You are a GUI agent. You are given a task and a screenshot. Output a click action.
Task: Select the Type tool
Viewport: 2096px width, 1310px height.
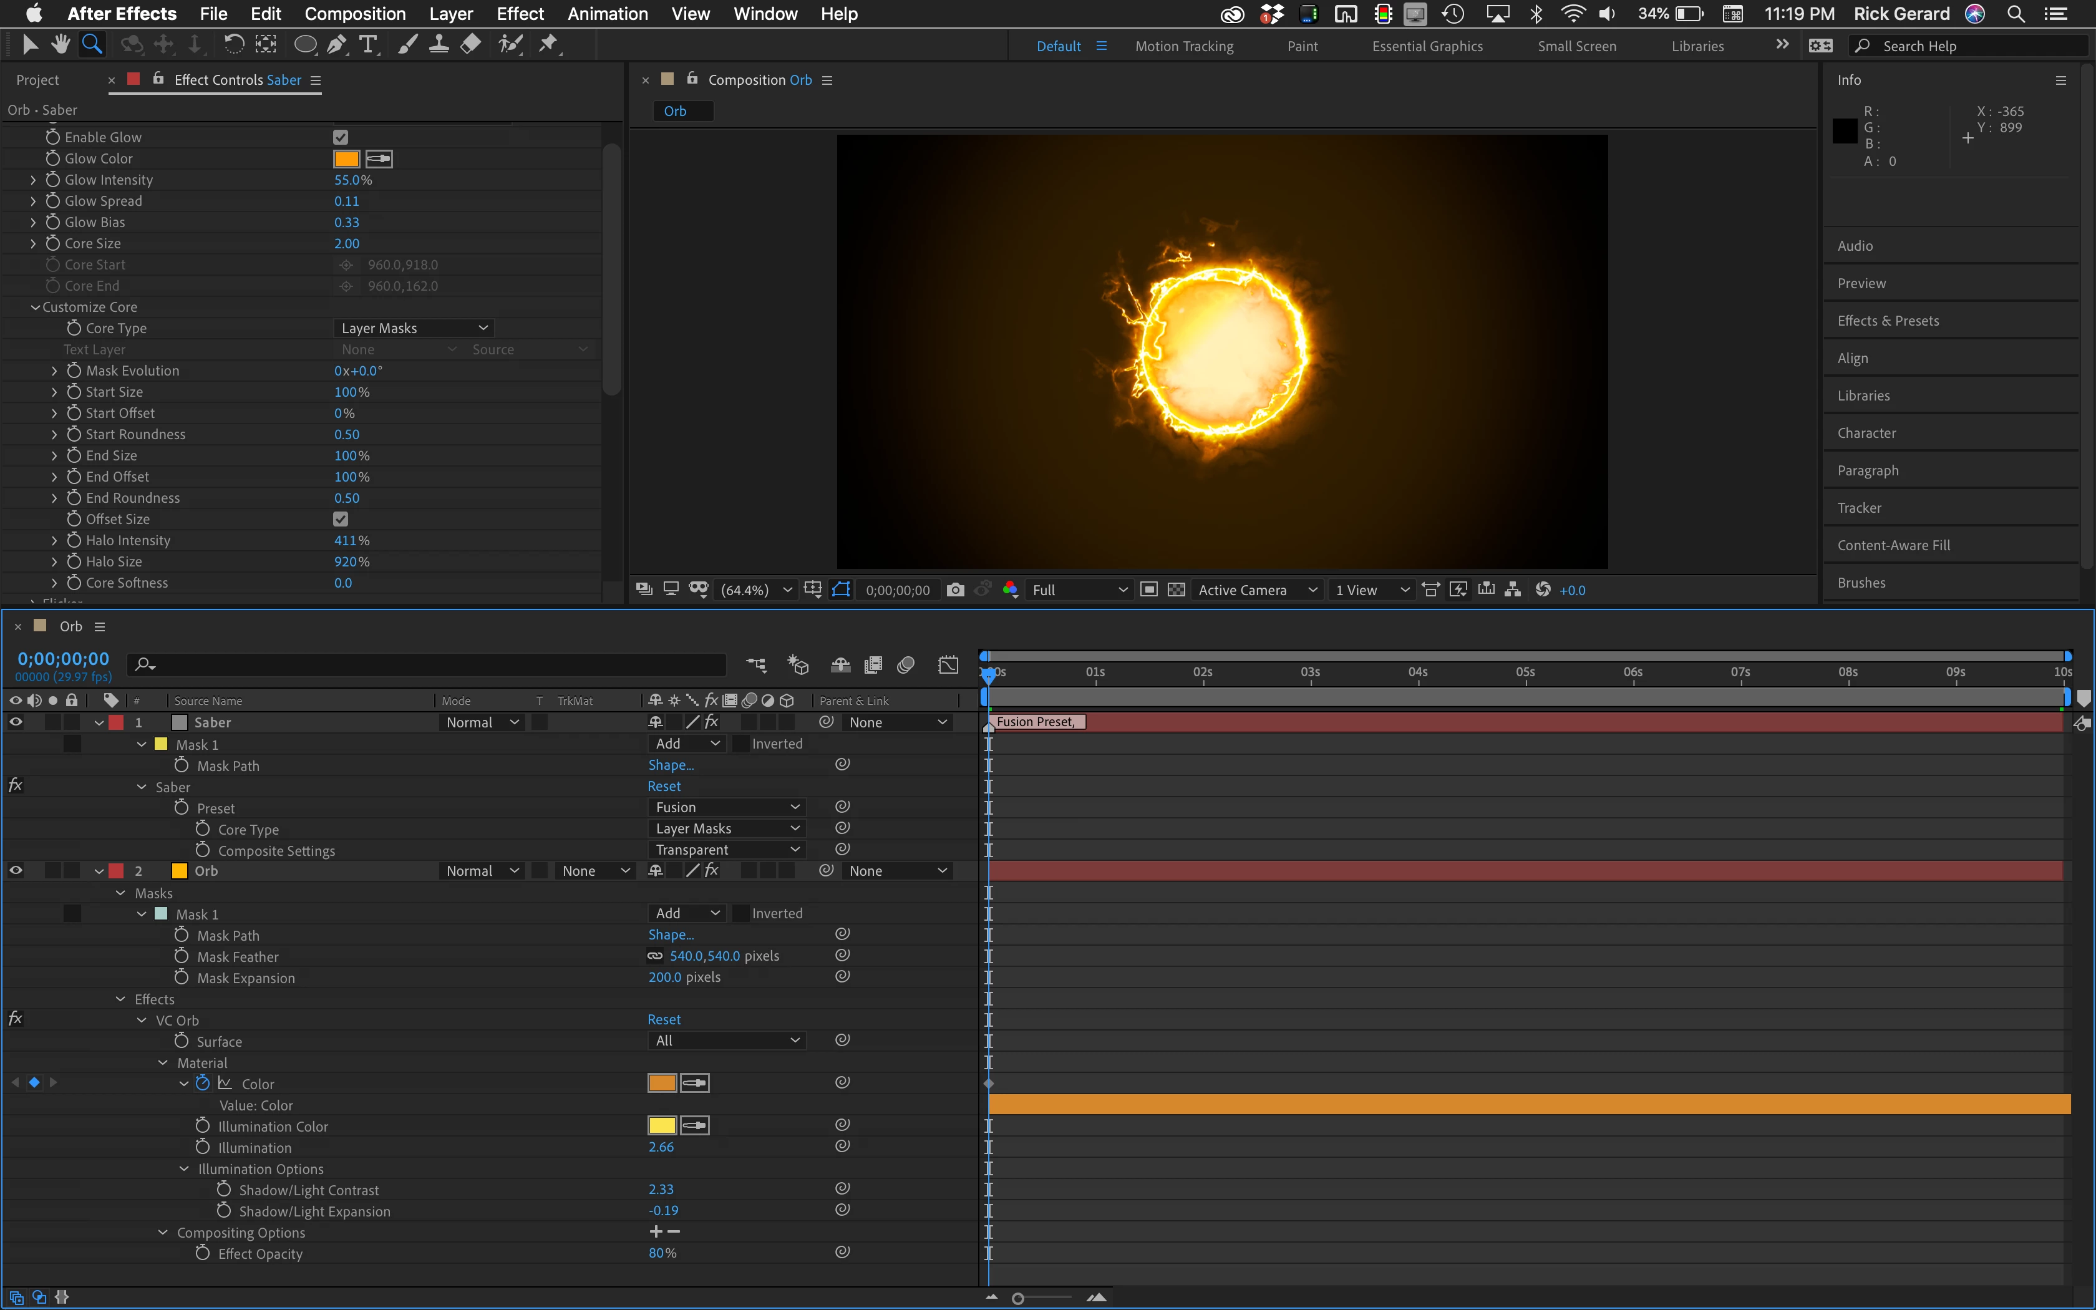[x=369, y=44]
